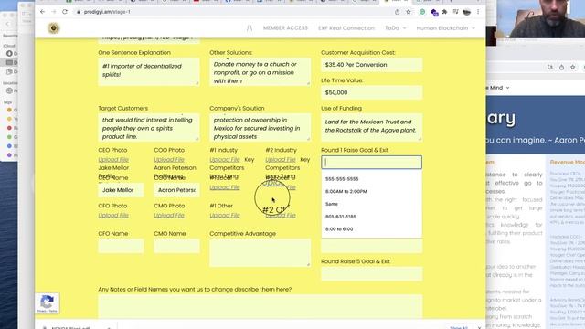Select autofill suggestion 801-631-1185
The height and width of the screenshot is (329, 585).
[x=372, y=217]
